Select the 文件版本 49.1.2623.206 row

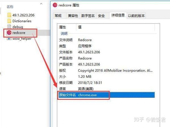coord(107,52)
